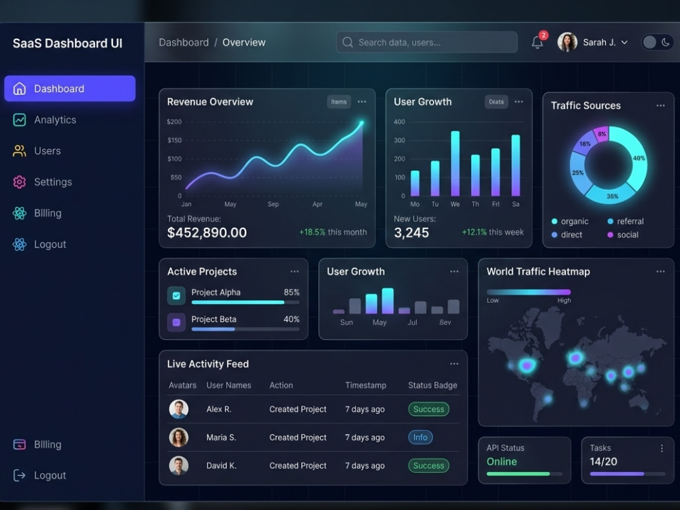The image size is (680, 510).
Task: Toggle referral legend dot
Action: [x=610, y=222]
